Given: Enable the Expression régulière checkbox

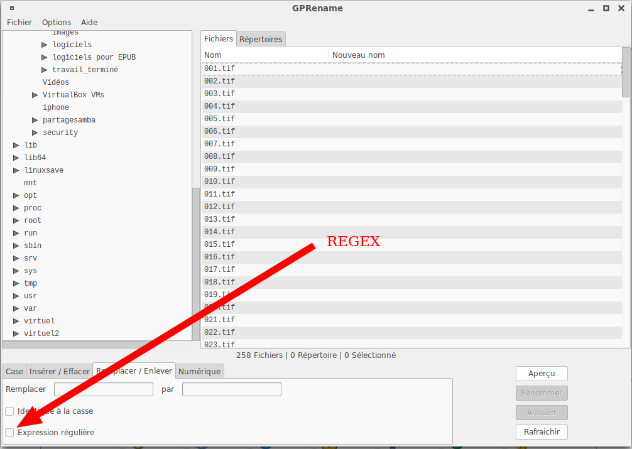Looking at the screenshot, I should [x=9, y=433].
